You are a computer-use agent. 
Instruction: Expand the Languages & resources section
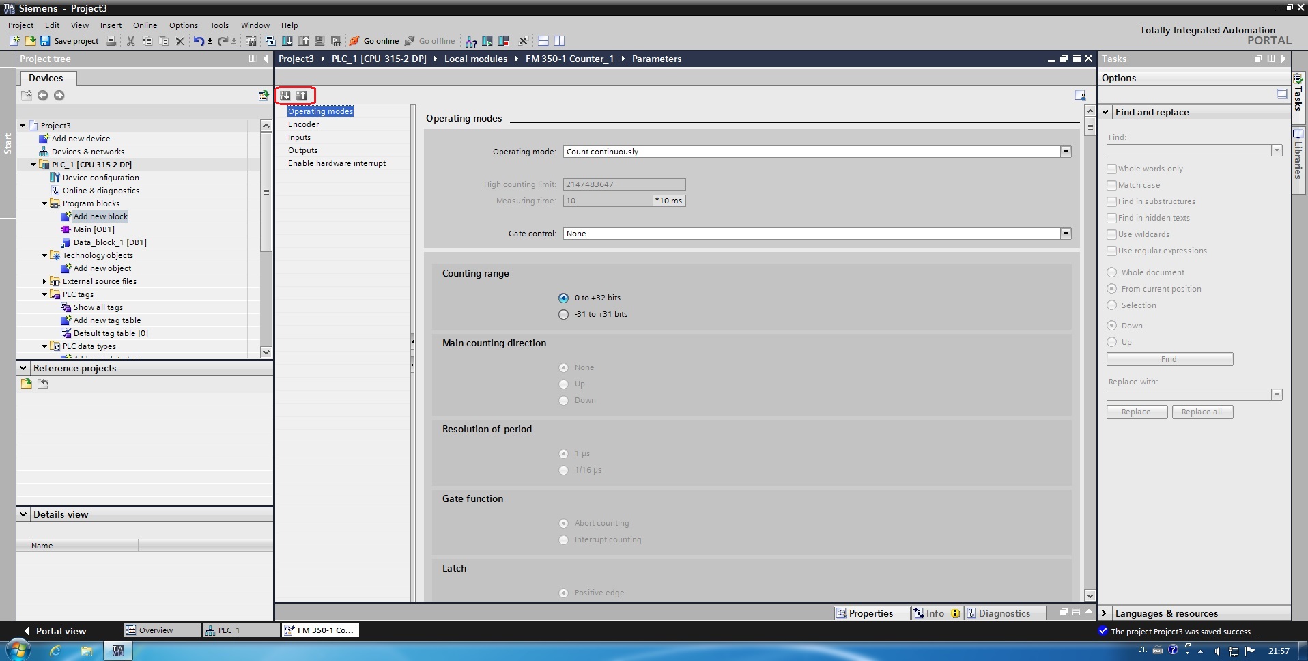pos(1105,613)
